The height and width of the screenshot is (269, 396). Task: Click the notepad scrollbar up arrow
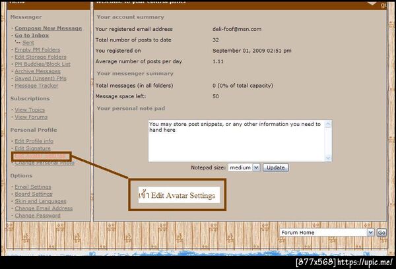click(328, 124)
